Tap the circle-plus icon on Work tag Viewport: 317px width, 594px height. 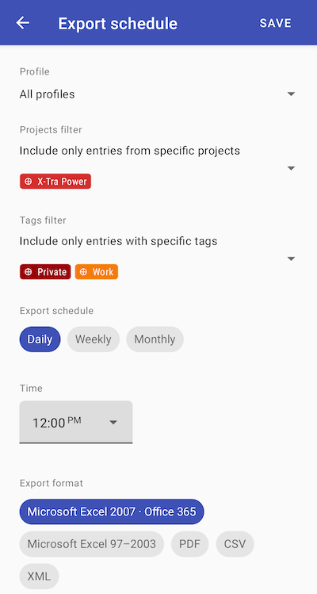coord(83,271)
